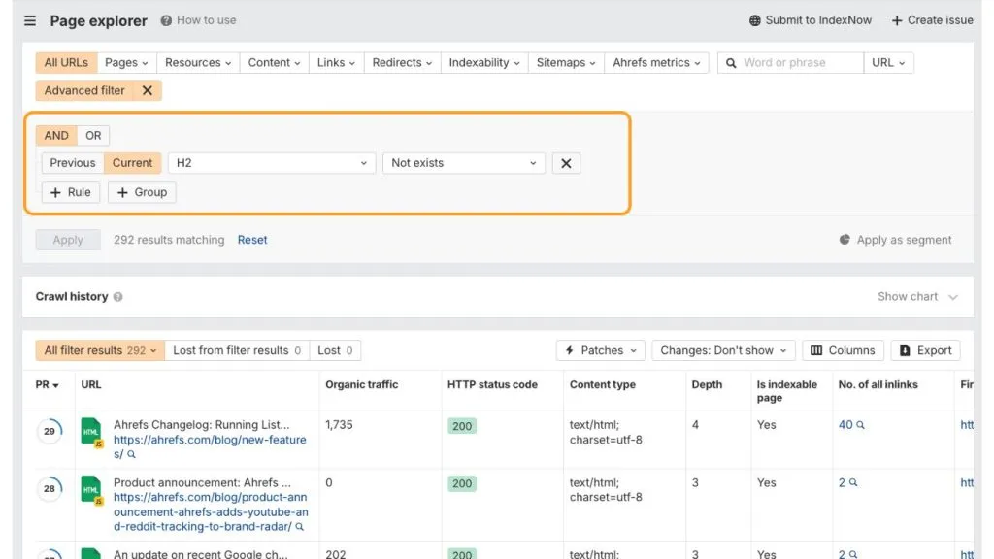Click the Submit to IndexNow globe icon
This screenshot has width=994, height=559.
[x=754, y=20]
